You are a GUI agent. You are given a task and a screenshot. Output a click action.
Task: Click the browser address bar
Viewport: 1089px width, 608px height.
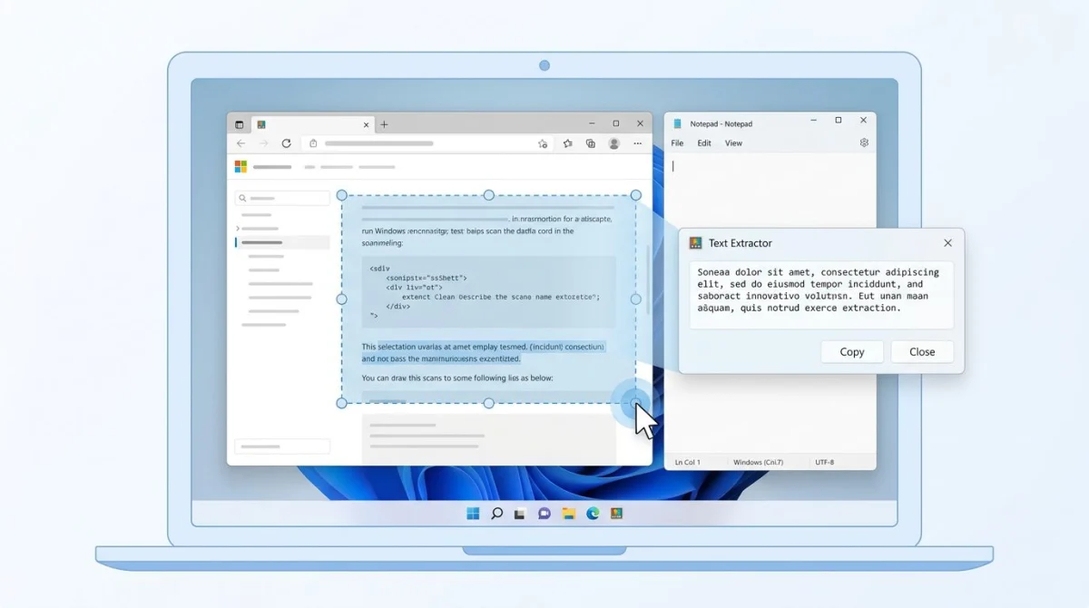point(427,143)
